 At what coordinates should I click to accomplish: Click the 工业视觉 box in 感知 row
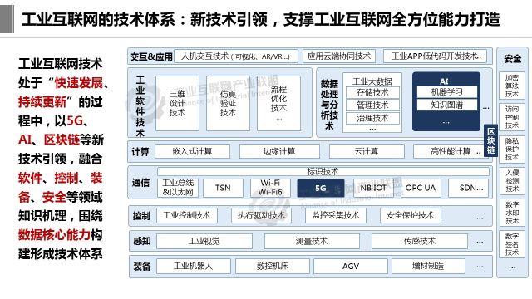[204, 241]
